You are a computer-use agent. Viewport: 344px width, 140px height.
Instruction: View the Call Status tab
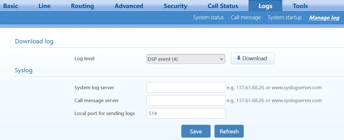point(223,6)
